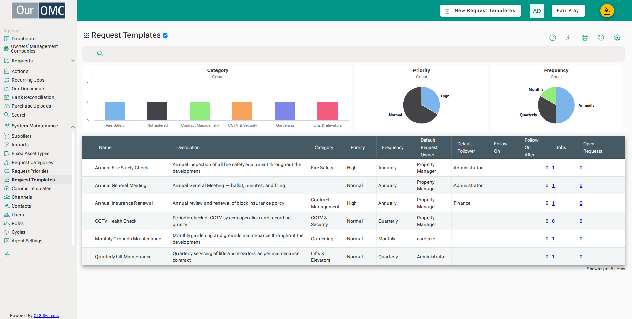Click the download icon in the toolbar
The image size is (632, 319).
tap(569, 38)
